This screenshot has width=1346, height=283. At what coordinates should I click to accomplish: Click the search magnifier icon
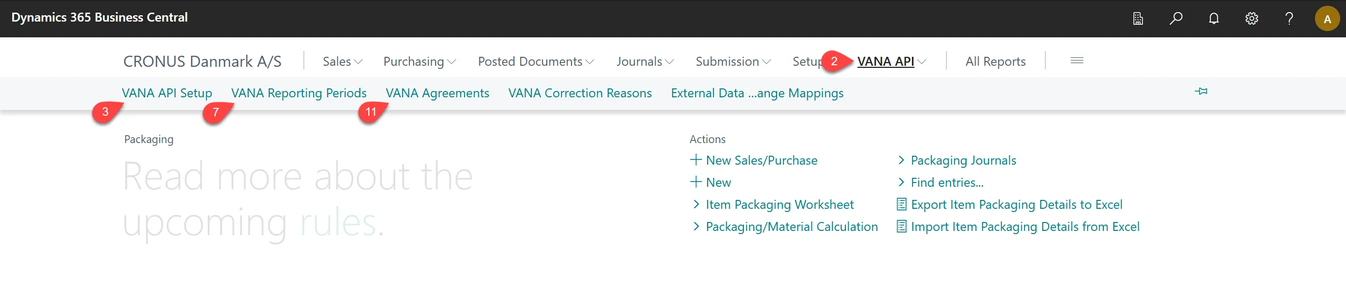[1176, 19]
